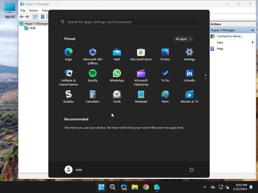Click muted volume icon in tray
Image resolution: width=258 pixels, height=193 pixels.
(227, 187)
